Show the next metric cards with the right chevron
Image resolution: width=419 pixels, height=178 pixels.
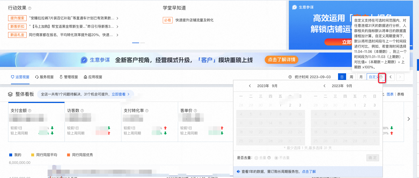(408, 119)
